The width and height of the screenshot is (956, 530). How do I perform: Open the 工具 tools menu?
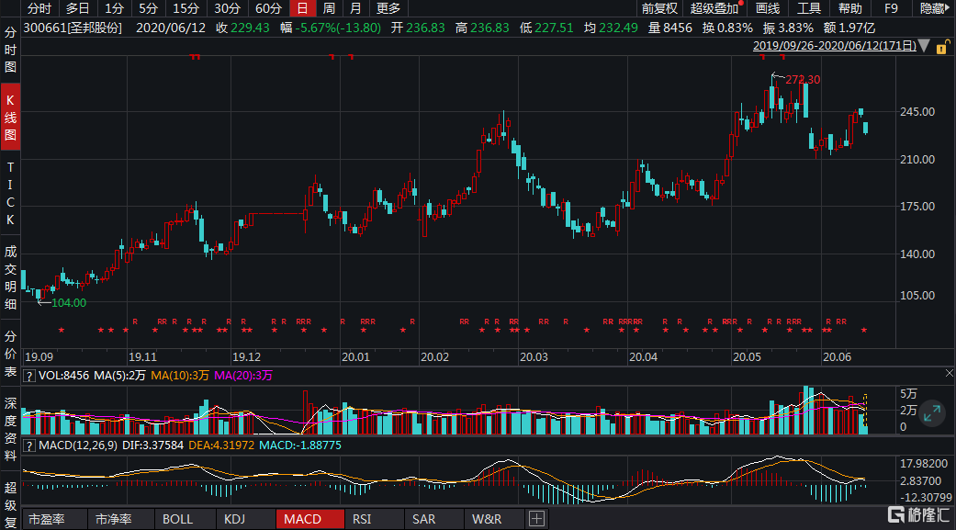point(809,8)
